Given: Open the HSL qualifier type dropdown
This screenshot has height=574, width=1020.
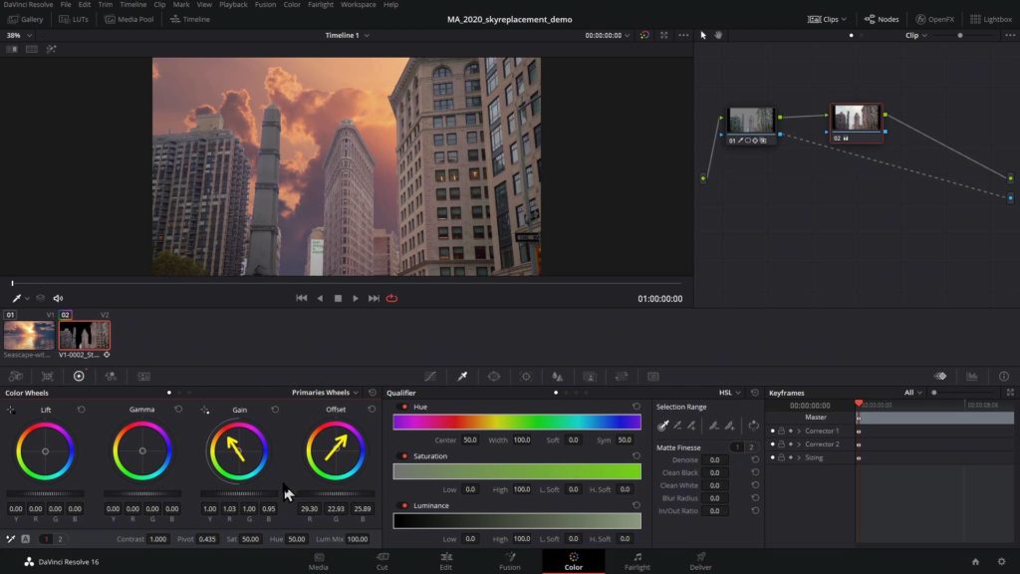Looking at the screenshot, I should 731,393.
